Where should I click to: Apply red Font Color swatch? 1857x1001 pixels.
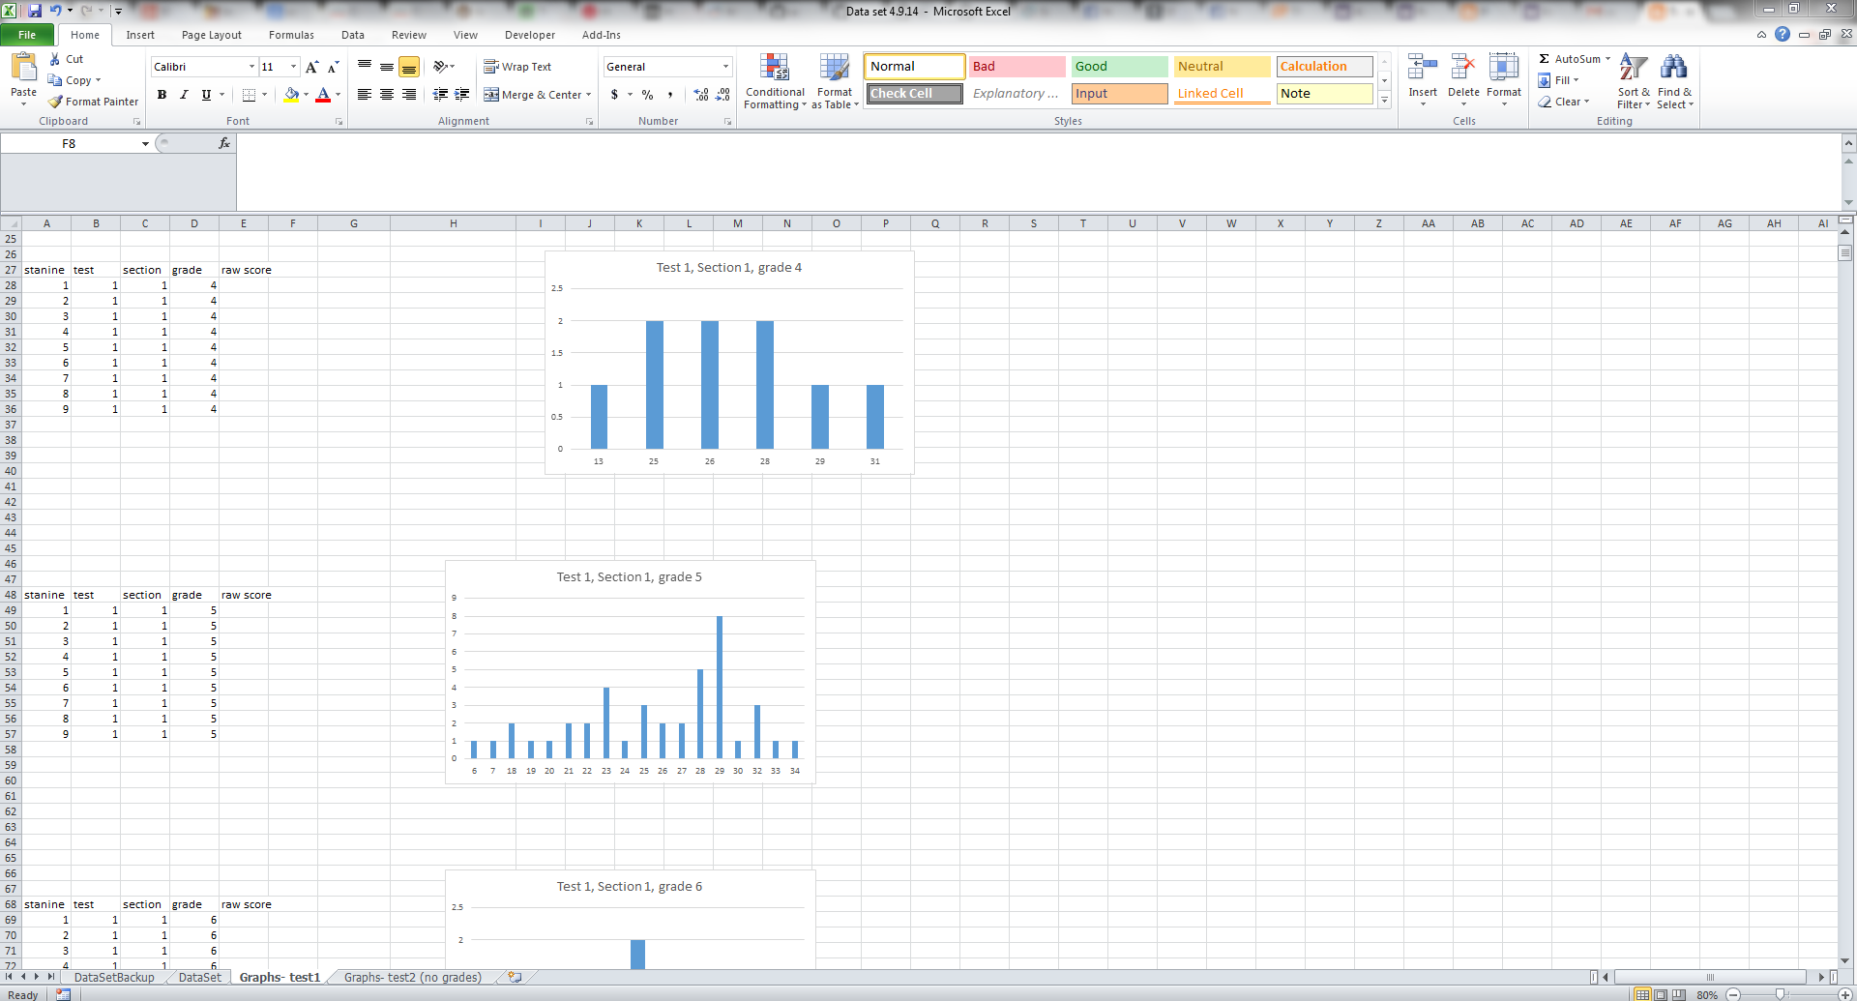(x=323, y=95)
